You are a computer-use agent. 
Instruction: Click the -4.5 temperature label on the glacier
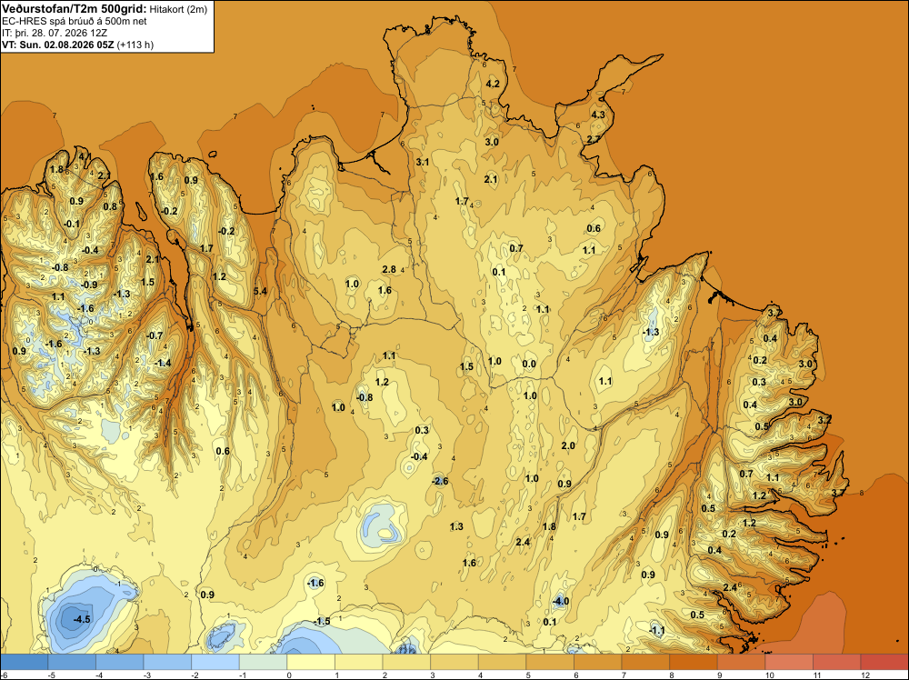tap(82, 619)
